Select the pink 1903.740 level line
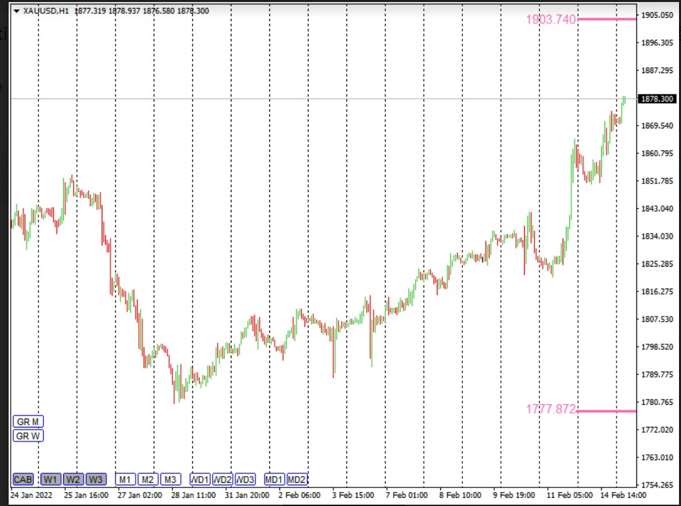 (607, 19)
